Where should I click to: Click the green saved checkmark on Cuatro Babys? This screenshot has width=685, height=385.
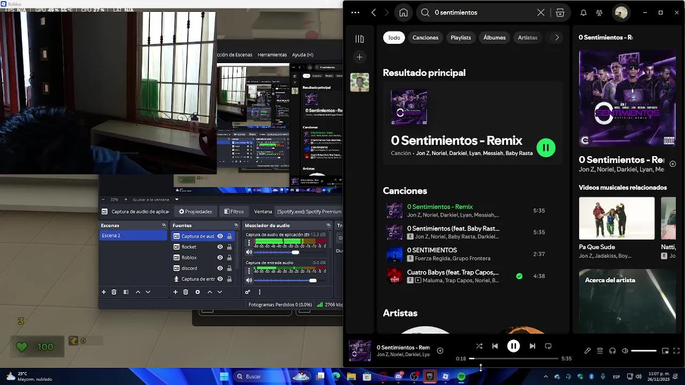tap(519, 276)
